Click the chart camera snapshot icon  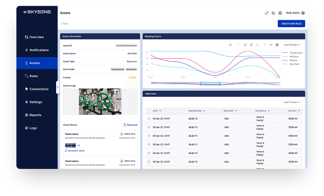230,45
